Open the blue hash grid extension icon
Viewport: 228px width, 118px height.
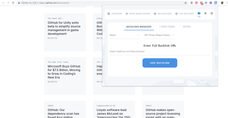click(206, 3)
